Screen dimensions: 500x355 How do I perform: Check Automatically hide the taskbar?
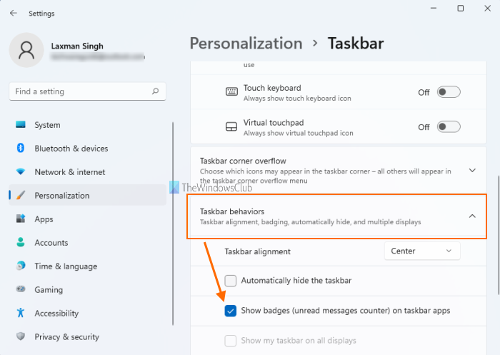tap(231, 281)
